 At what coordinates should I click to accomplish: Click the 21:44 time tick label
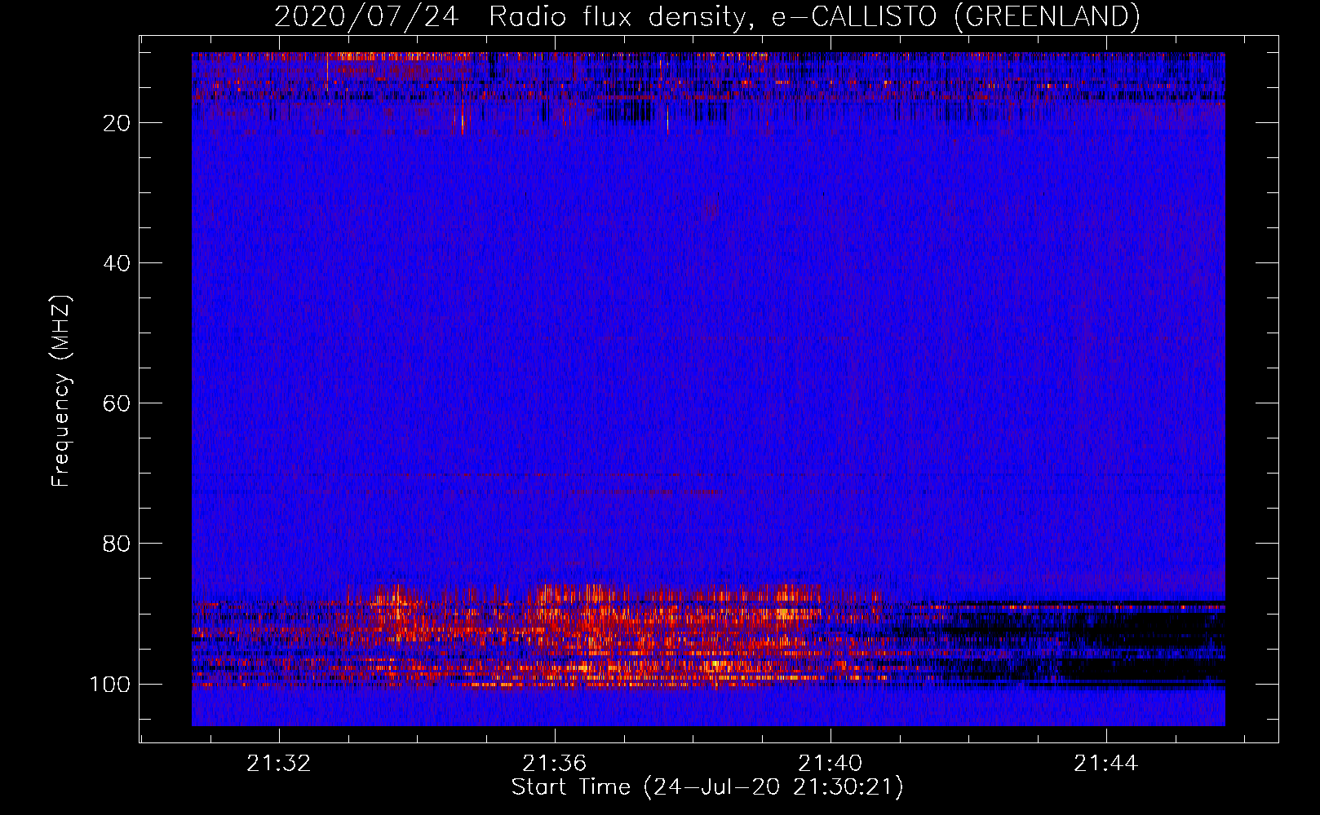tap(1105, 764)
